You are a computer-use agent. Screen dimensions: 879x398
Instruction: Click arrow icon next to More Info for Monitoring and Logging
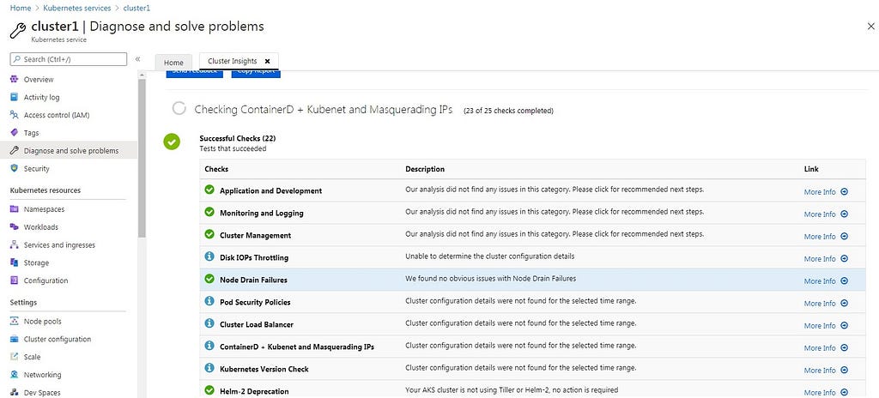(845, 214)
